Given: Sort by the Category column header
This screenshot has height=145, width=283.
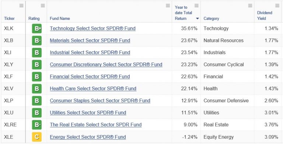Looking at the screenshot, I should [x=211, y=18].
